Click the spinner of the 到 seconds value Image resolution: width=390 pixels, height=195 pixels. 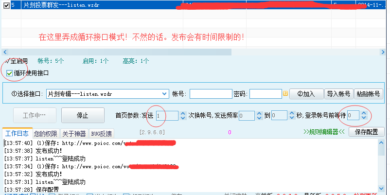pyautogui.click(x=291, y=115)
